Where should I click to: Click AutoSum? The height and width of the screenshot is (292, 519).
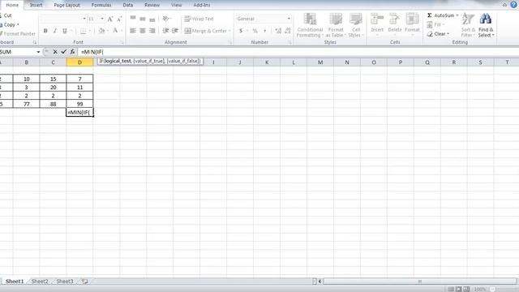pos(440,15)
